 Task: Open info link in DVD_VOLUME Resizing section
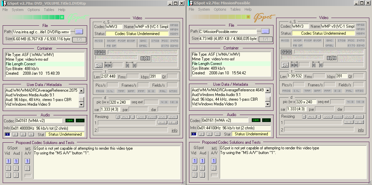click(x=174, y=130)
